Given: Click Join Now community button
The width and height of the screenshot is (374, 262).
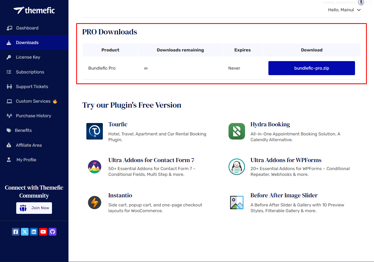Looking at the screenshot, I should point(34,208).
